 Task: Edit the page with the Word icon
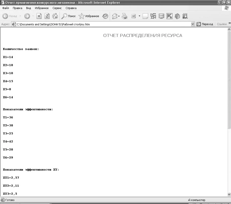coord(134,16)
